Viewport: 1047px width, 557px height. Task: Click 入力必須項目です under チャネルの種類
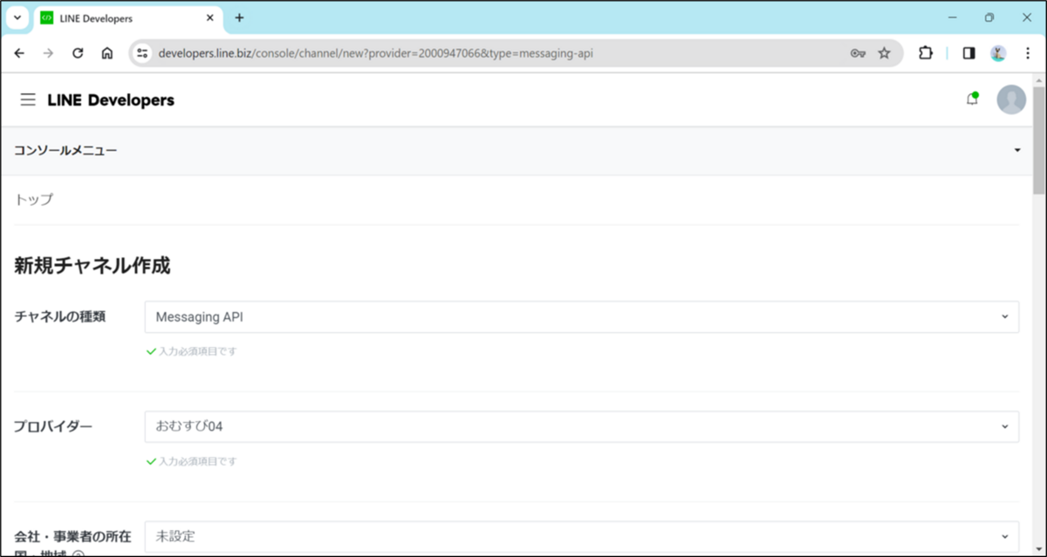[x=197, y=351]
